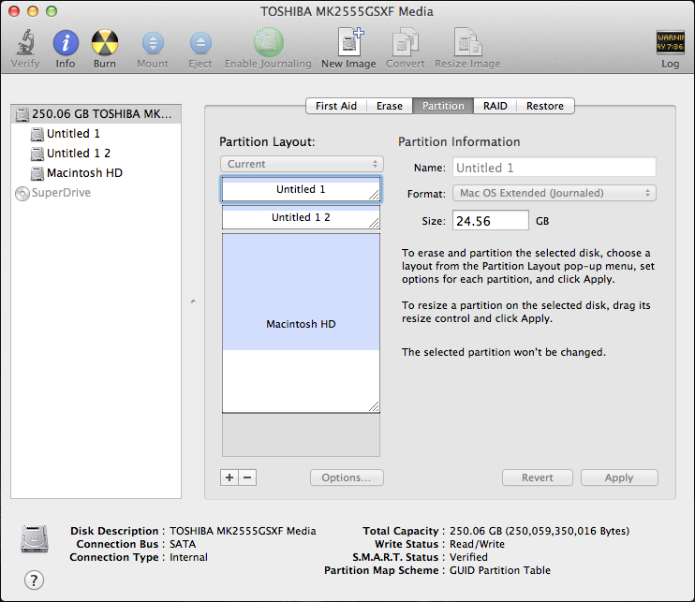Click the Enable Journaling toolbar icon
This screenshot has height=602, width=695.
point(268,42)
